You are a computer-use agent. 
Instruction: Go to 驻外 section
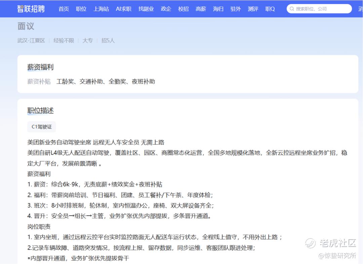coord(235,9)
